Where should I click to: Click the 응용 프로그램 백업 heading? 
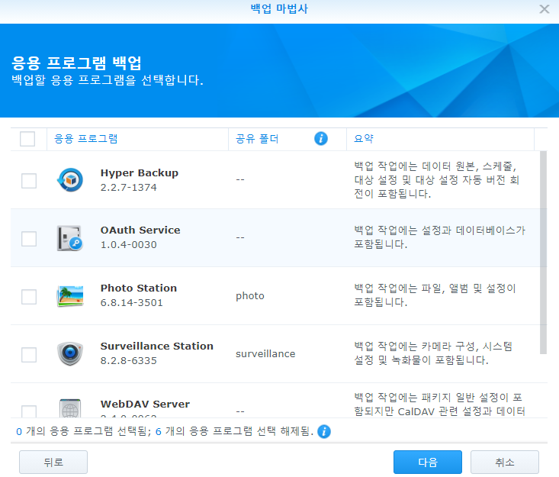pos(76,63)
